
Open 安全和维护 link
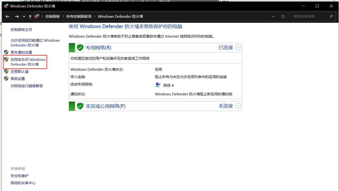pyautogui.click(x=20, y=176)
